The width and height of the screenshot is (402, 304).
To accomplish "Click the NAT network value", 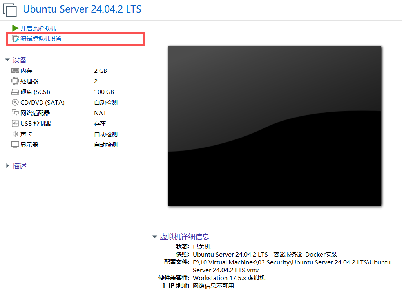I will coord(100,113).
